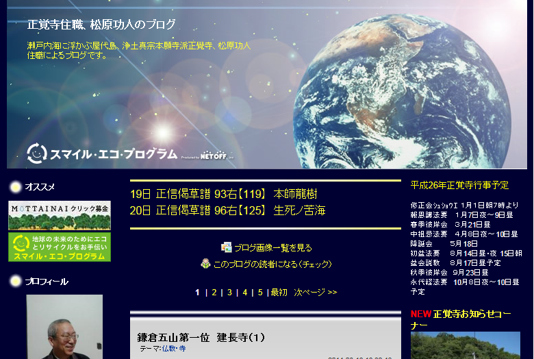Open the MOTTAINAI click donation banner

[x=60, y=215]
